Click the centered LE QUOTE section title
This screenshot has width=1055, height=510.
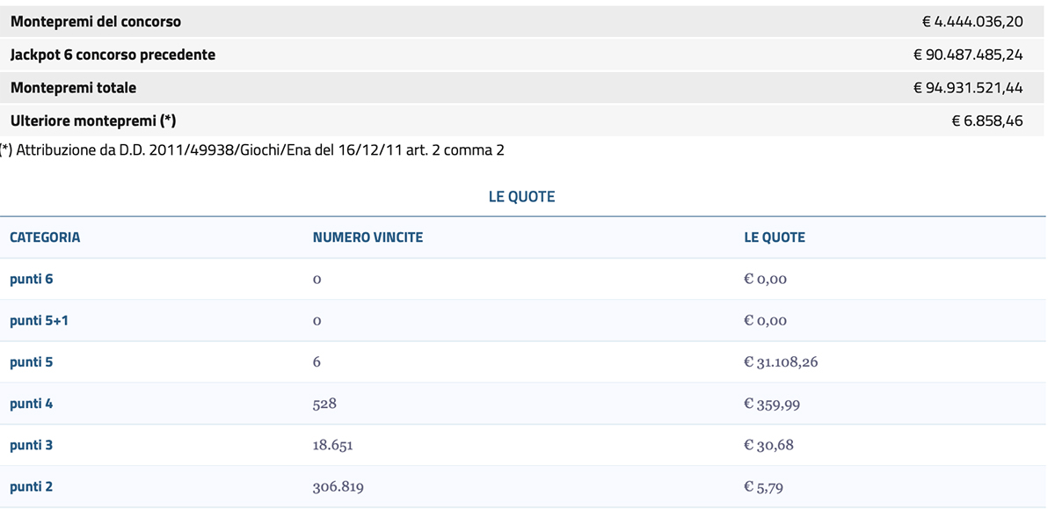pyautogui.click(x=521, y=197)
